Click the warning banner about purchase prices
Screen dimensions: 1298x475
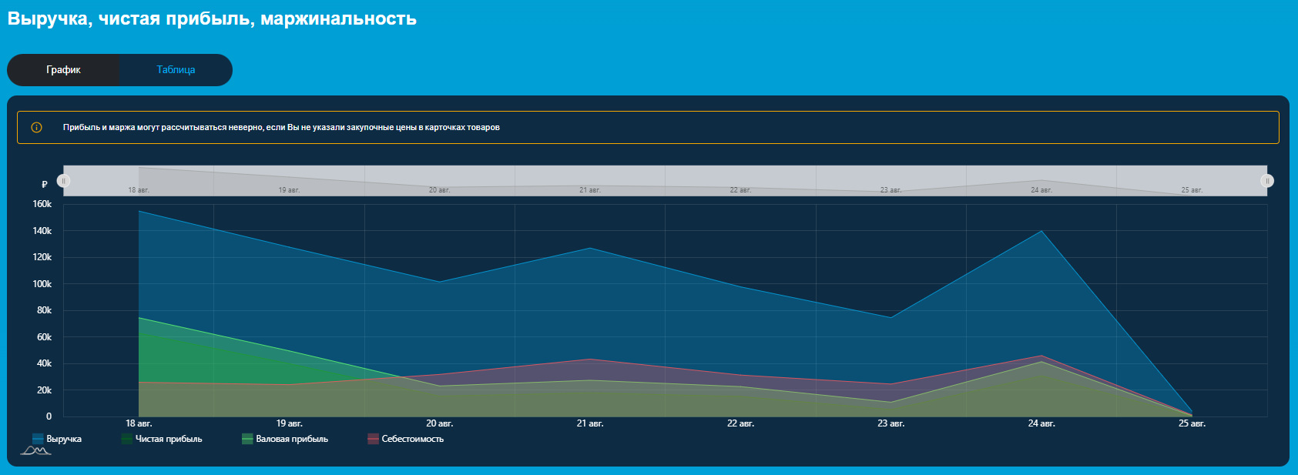click(x=648, y=128)
